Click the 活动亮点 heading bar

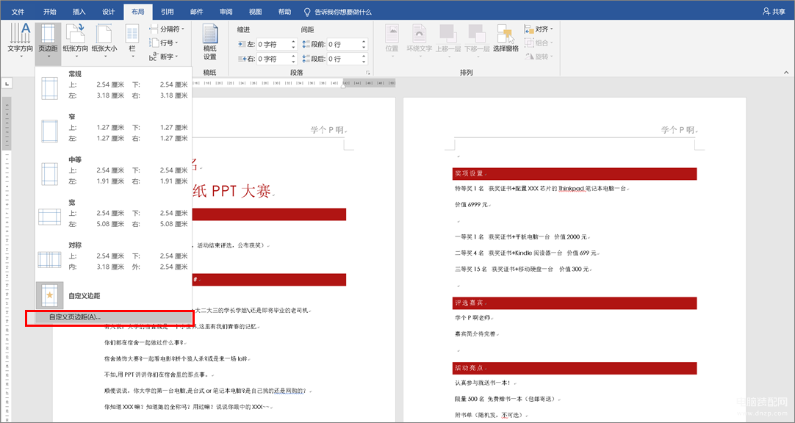pyautogui.click(x=575, y=368)
